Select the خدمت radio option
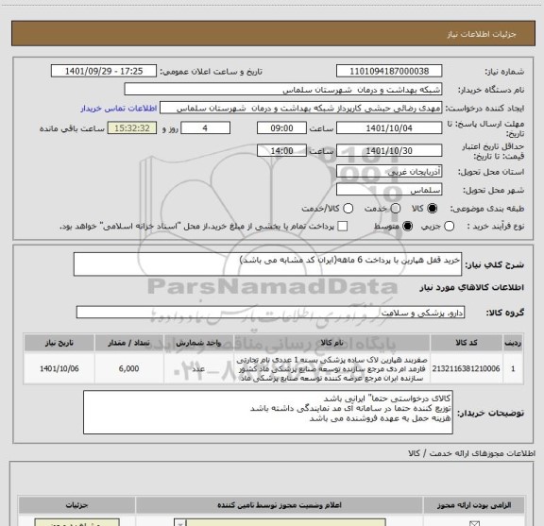Image resolution: width=544 pixels, height=526 pixels. [x=396, y=209]
